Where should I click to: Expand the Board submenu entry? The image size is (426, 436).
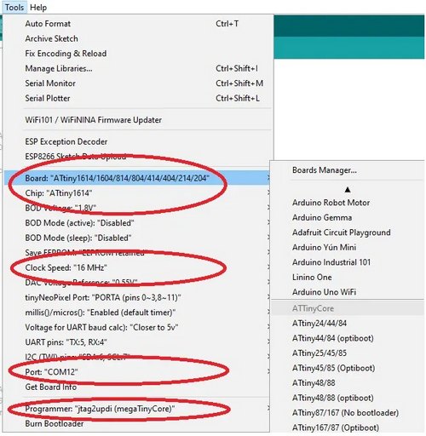138,178
